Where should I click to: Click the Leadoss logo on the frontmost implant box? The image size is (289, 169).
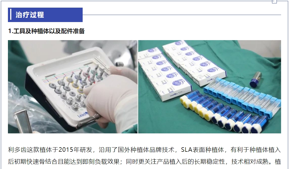point(174,94)
